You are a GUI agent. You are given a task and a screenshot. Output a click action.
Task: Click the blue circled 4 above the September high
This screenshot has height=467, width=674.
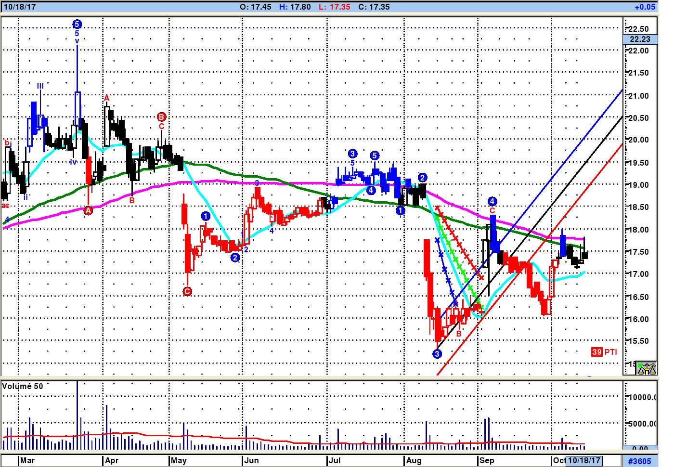pos(492,201)
